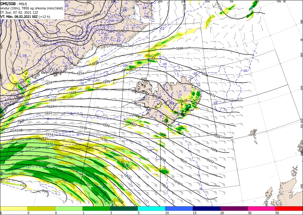Click the "1000" isobar label
303x215 pixels.
[x=59, y=171]
